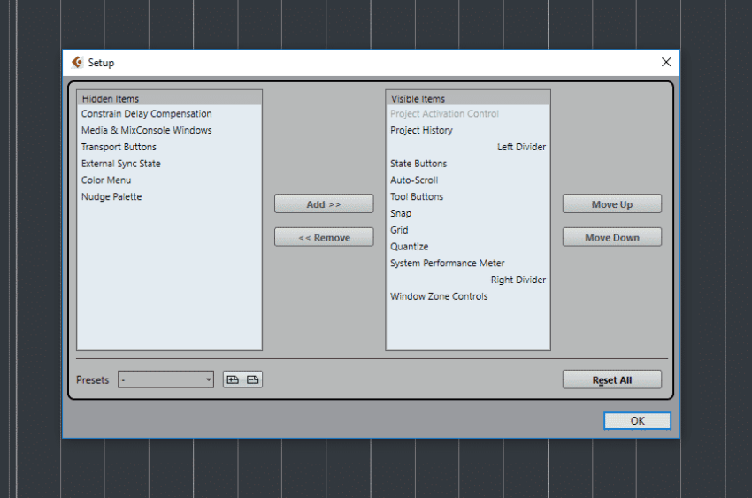Select the Left Divider entry
The width and height of the screenshot is (752, 498).
(x=521, y=147)
